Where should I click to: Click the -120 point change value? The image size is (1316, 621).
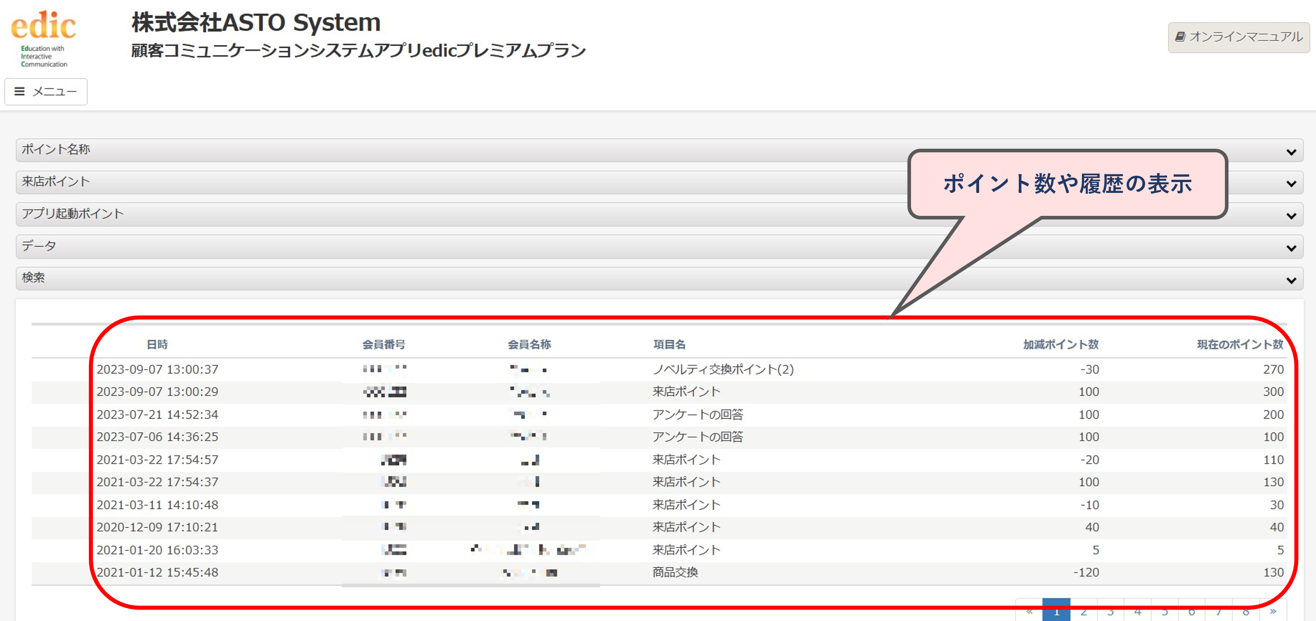tap(1086, 572)
